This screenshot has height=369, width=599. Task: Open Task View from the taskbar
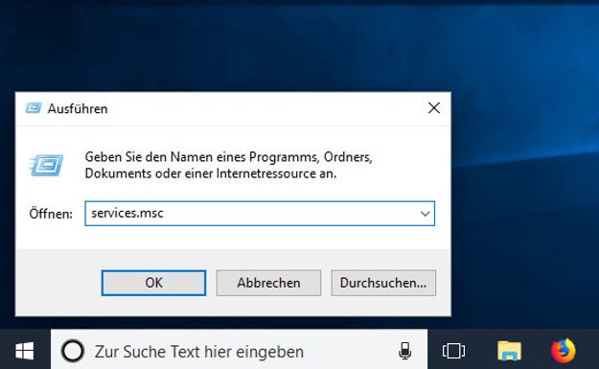point(453,351)
